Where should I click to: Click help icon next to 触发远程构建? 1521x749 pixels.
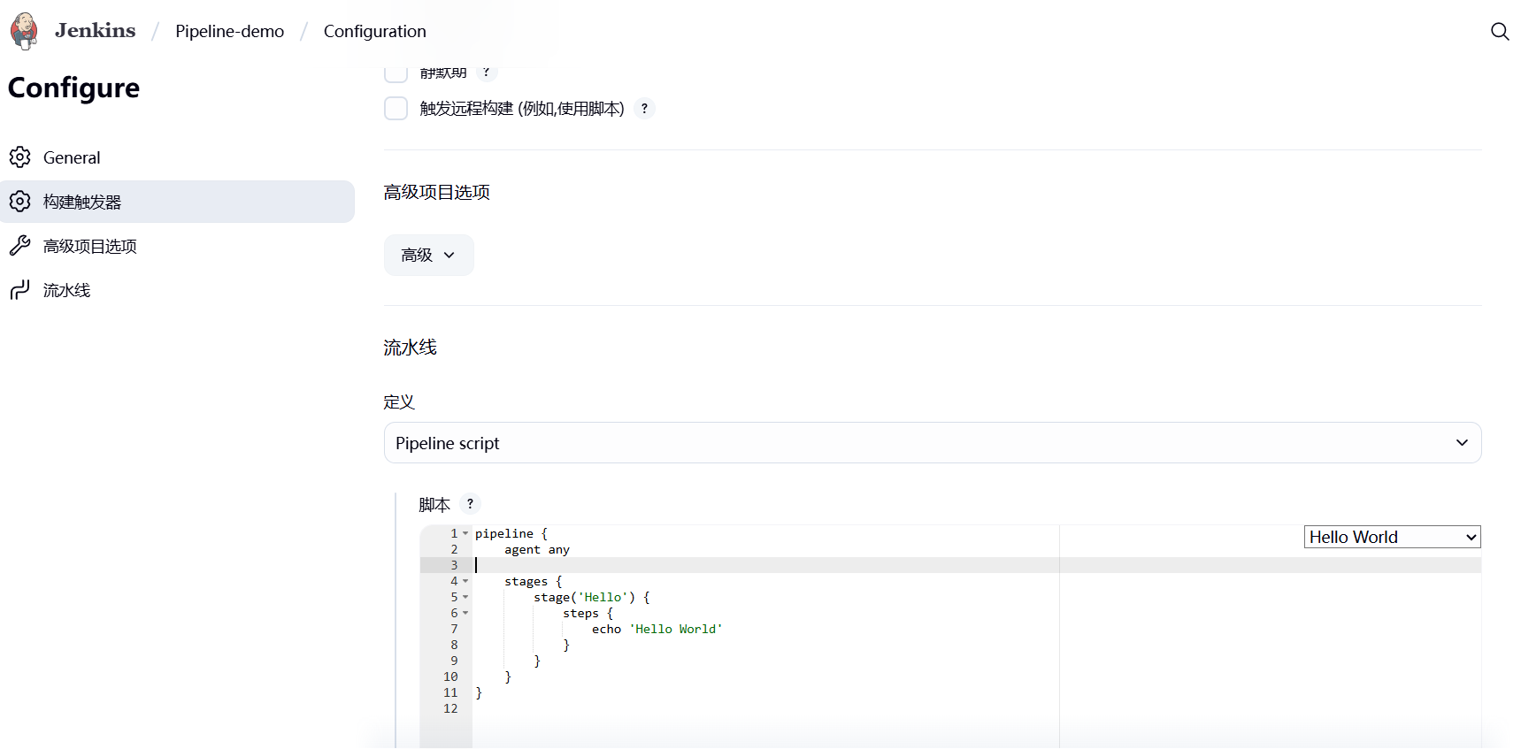[644, 109]
